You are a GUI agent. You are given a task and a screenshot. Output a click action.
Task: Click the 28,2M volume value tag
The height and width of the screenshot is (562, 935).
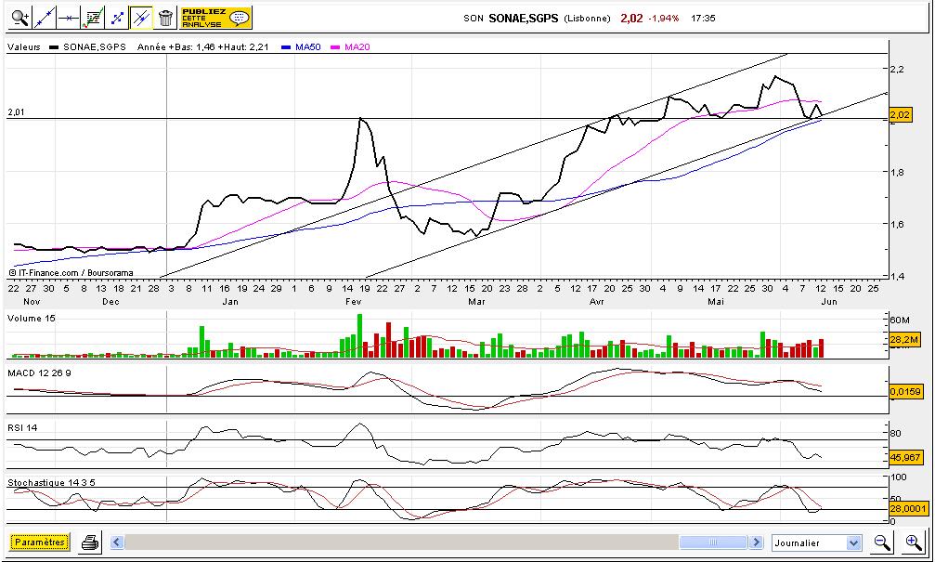(x=904, y=339)
